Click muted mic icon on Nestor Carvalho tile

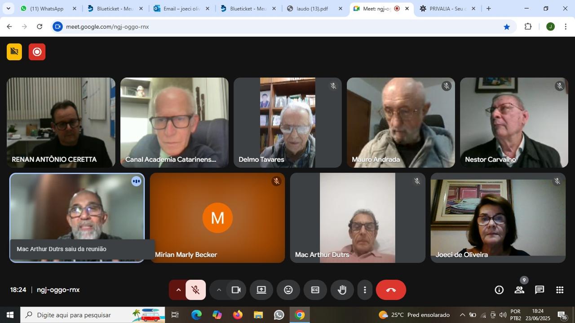559,86
